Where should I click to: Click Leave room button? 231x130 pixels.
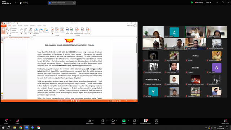pyautogui.click(x=225, y=122)
